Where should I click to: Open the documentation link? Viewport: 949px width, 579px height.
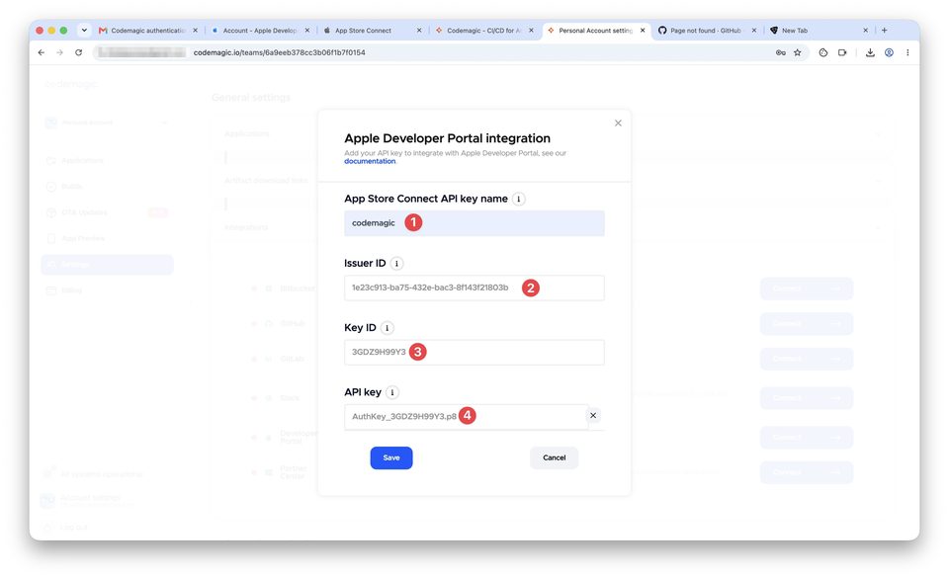370,161
